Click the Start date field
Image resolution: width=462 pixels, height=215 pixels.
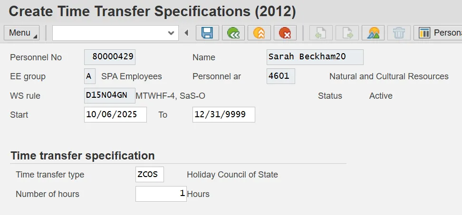pyautogui.click(x=115, y=115)
